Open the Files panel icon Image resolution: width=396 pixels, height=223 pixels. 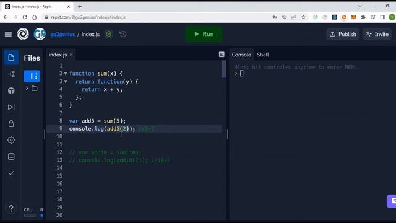11,58
